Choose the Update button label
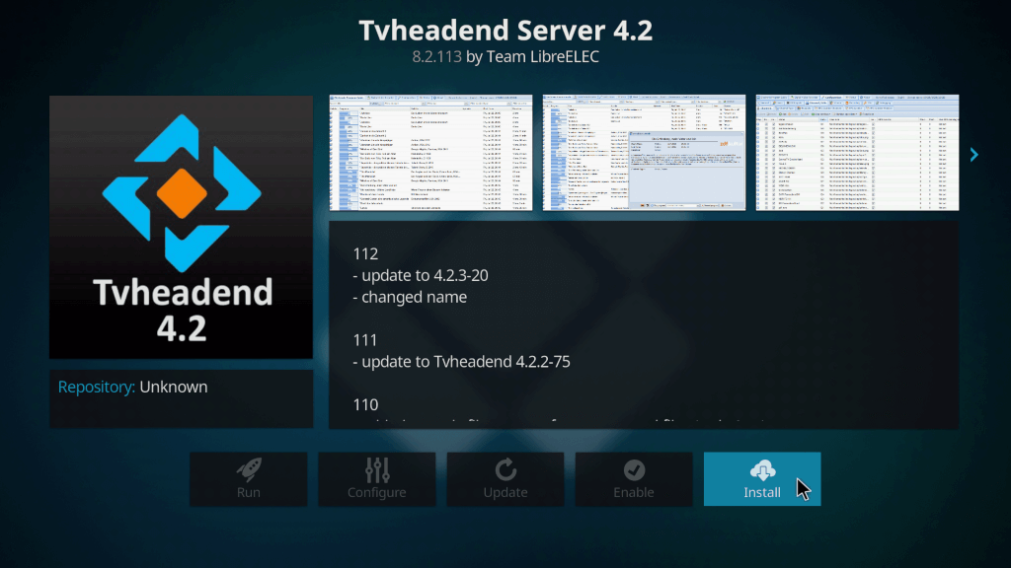The width and height of the screenshot is (1011, 568). click(505, 492)
